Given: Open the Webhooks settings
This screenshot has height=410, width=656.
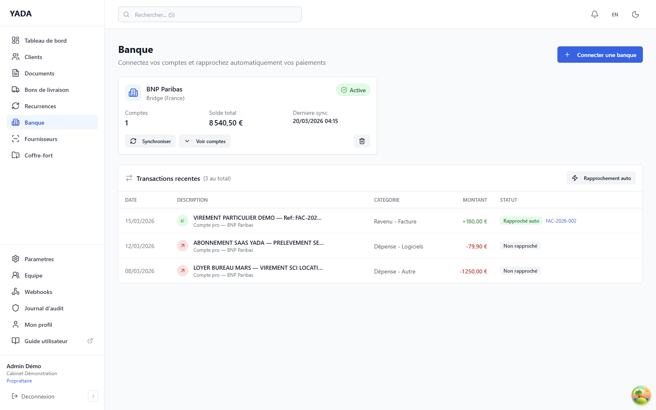Looking at the screenshot, I should [38, 292].
